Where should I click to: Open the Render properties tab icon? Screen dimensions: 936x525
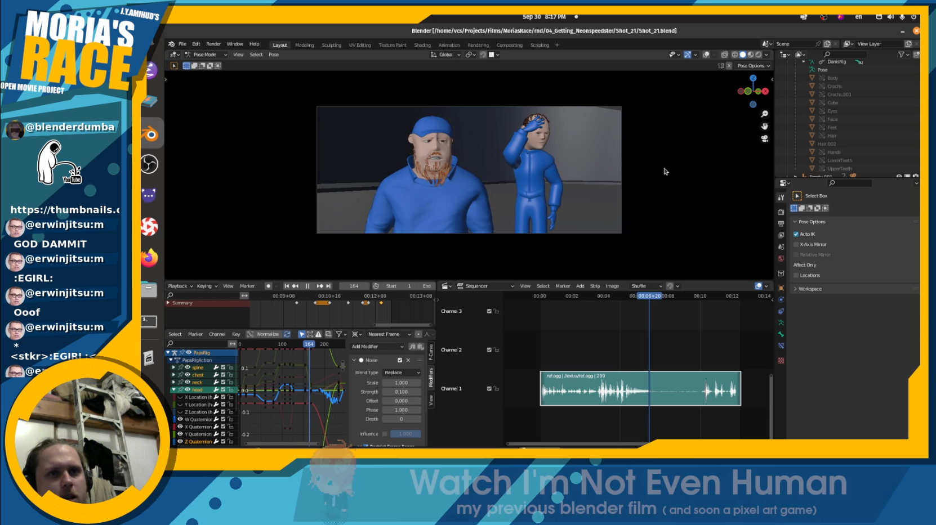click(781, 212)
